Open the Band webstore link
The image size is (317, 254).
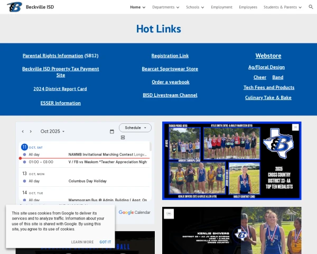[x=278, y=77]
